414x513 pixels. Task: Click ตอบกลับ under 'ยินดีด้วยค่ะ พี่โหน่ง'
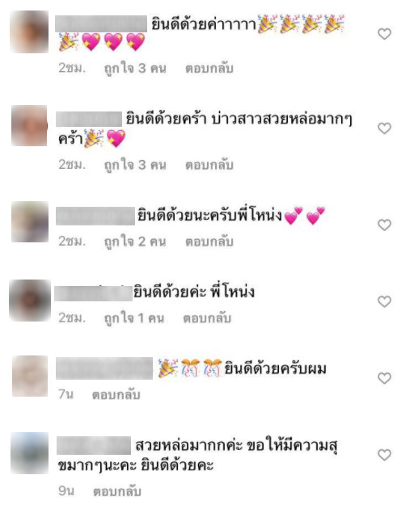207,318
